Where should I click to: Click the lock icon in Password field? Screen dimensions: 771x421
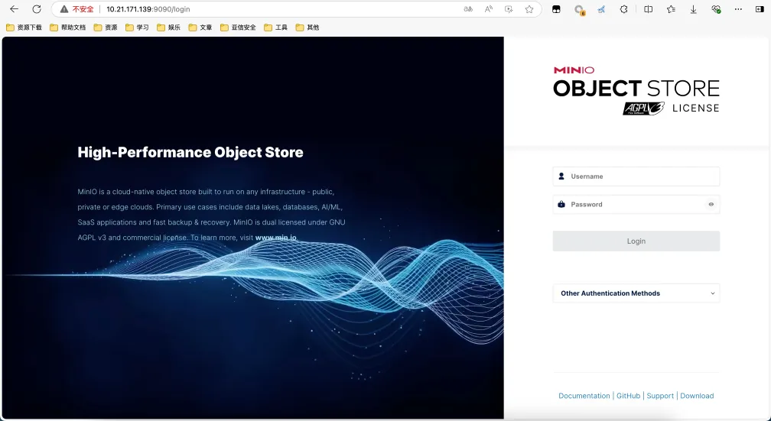(561, 204)
